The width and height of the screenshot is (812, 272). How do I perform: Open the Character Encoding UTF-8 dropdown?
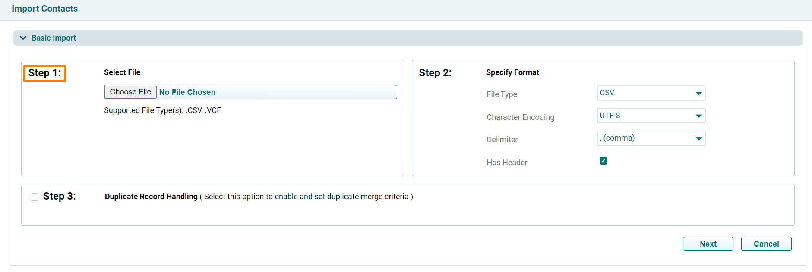click(x=651, y=116)
